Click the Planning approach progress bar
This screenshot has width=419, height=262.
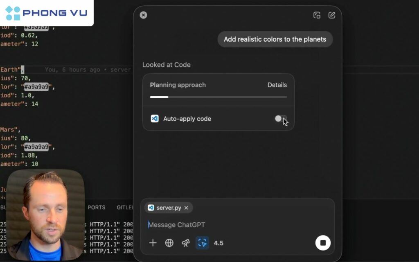[219, 97]
